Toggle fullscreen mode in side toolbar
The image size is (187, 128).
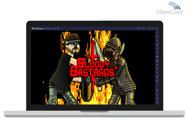pos(157,32)
